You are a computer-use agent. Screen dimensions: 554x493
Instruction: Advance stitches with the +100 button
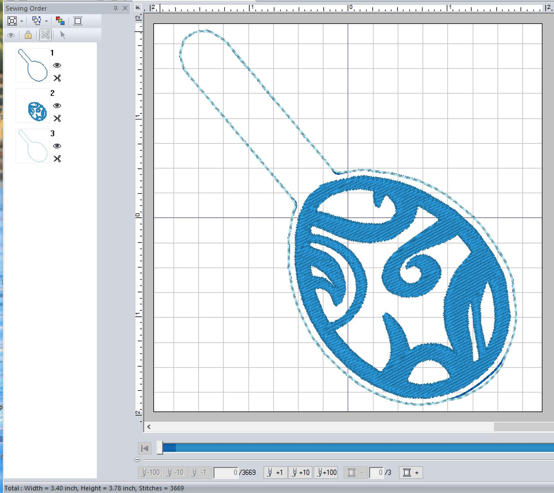[x=326, y=472]
